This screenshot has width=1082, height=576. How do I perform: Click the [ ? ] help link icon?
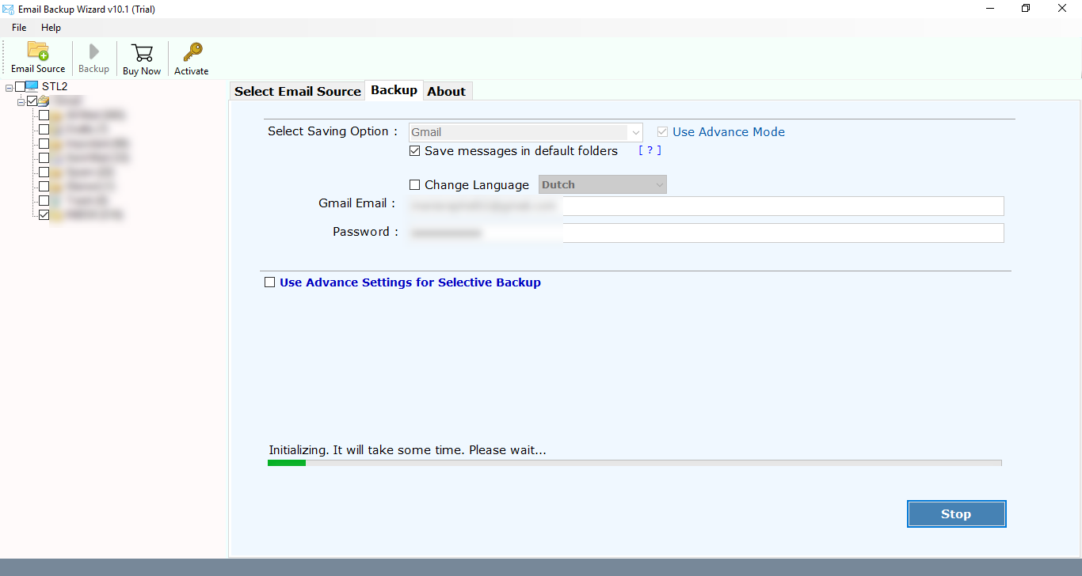tap(650, 150)
